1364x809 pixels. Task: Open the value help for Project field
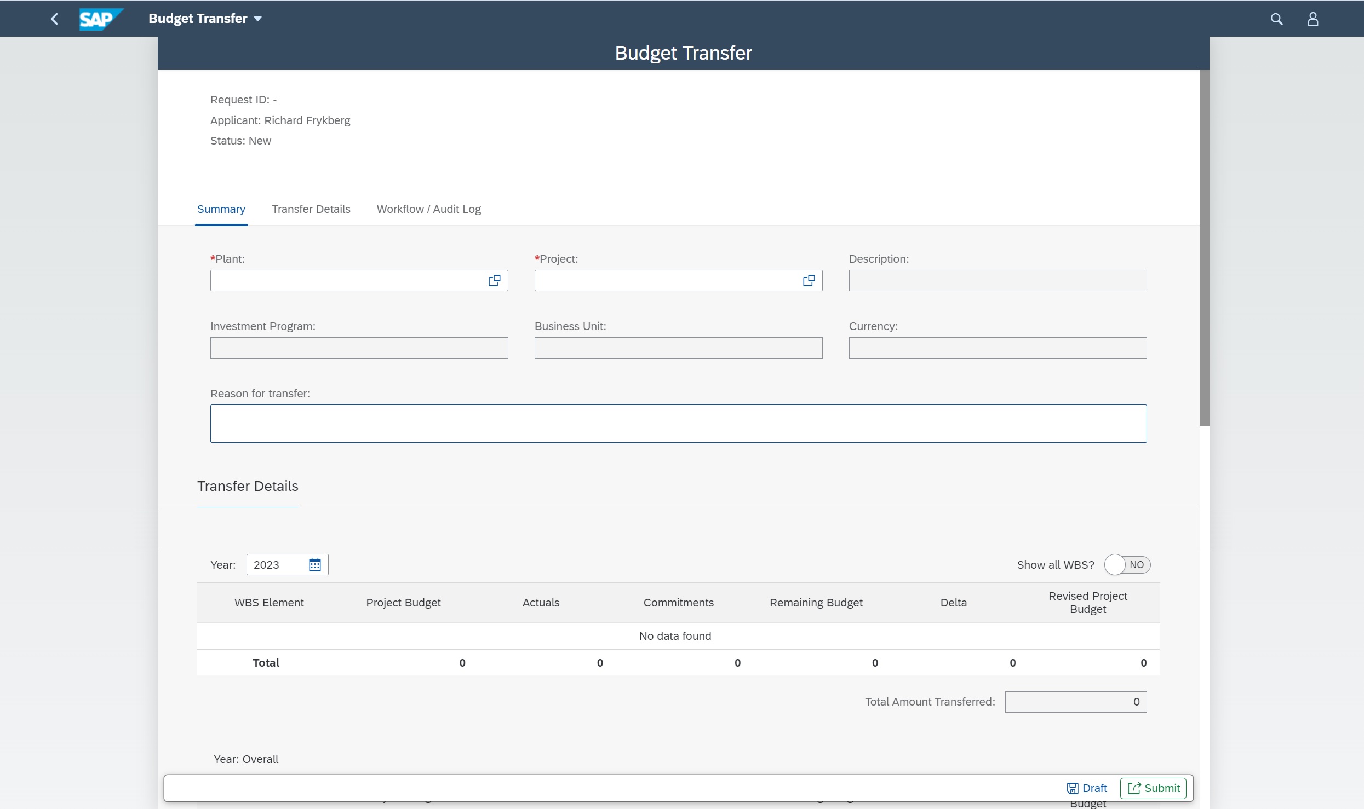click(809, 280)
